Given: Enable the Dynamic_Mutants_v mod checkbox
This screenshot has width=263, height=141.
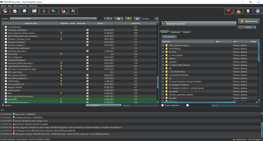Looking at the screenshot, I should click(6, 42).
